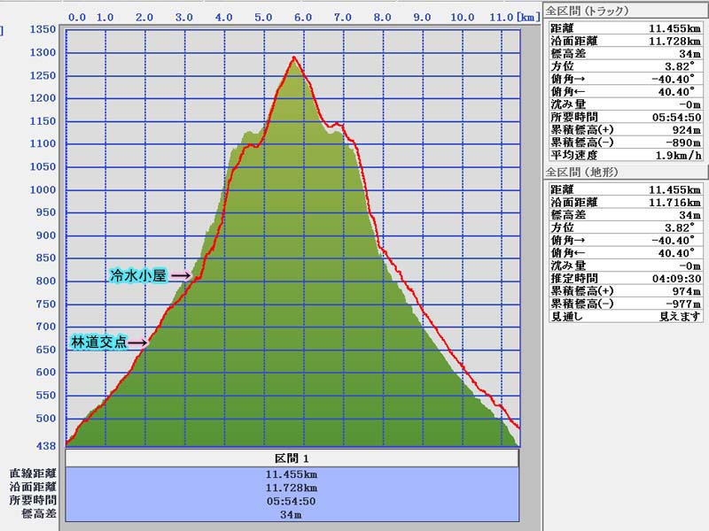Select the 34m elevation difference in the bottom table
Image resolution: width=709 pixels, height=531 pixels.
pos(292,513)
